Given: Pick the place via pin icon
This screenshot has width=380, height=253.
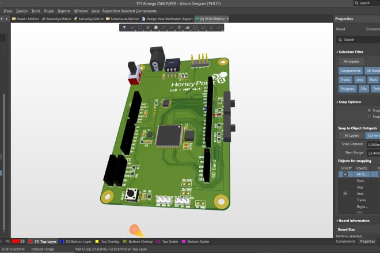Looking at the screenshot, I should click(x=180, y=28).
